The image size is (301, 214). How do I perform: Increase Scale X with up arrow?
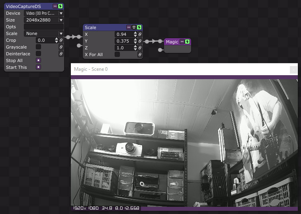click(x=135, y=33)
